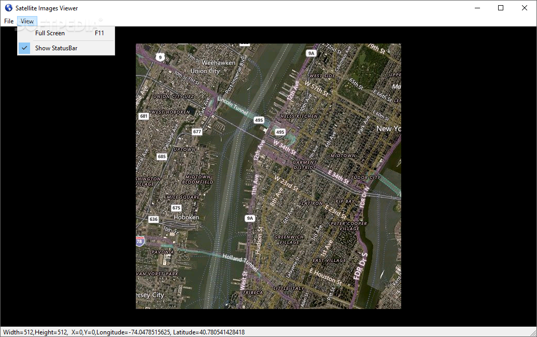537x337 pixels.
Task: Click the F11 shortcut text in menu
Action: pyautogui.click(x=100, y=33)
